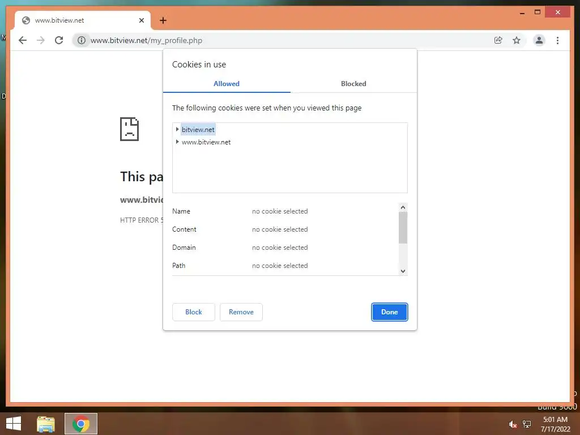Click the Domain field value text
The height and width of the screenshot is (435, 580).
280,248
